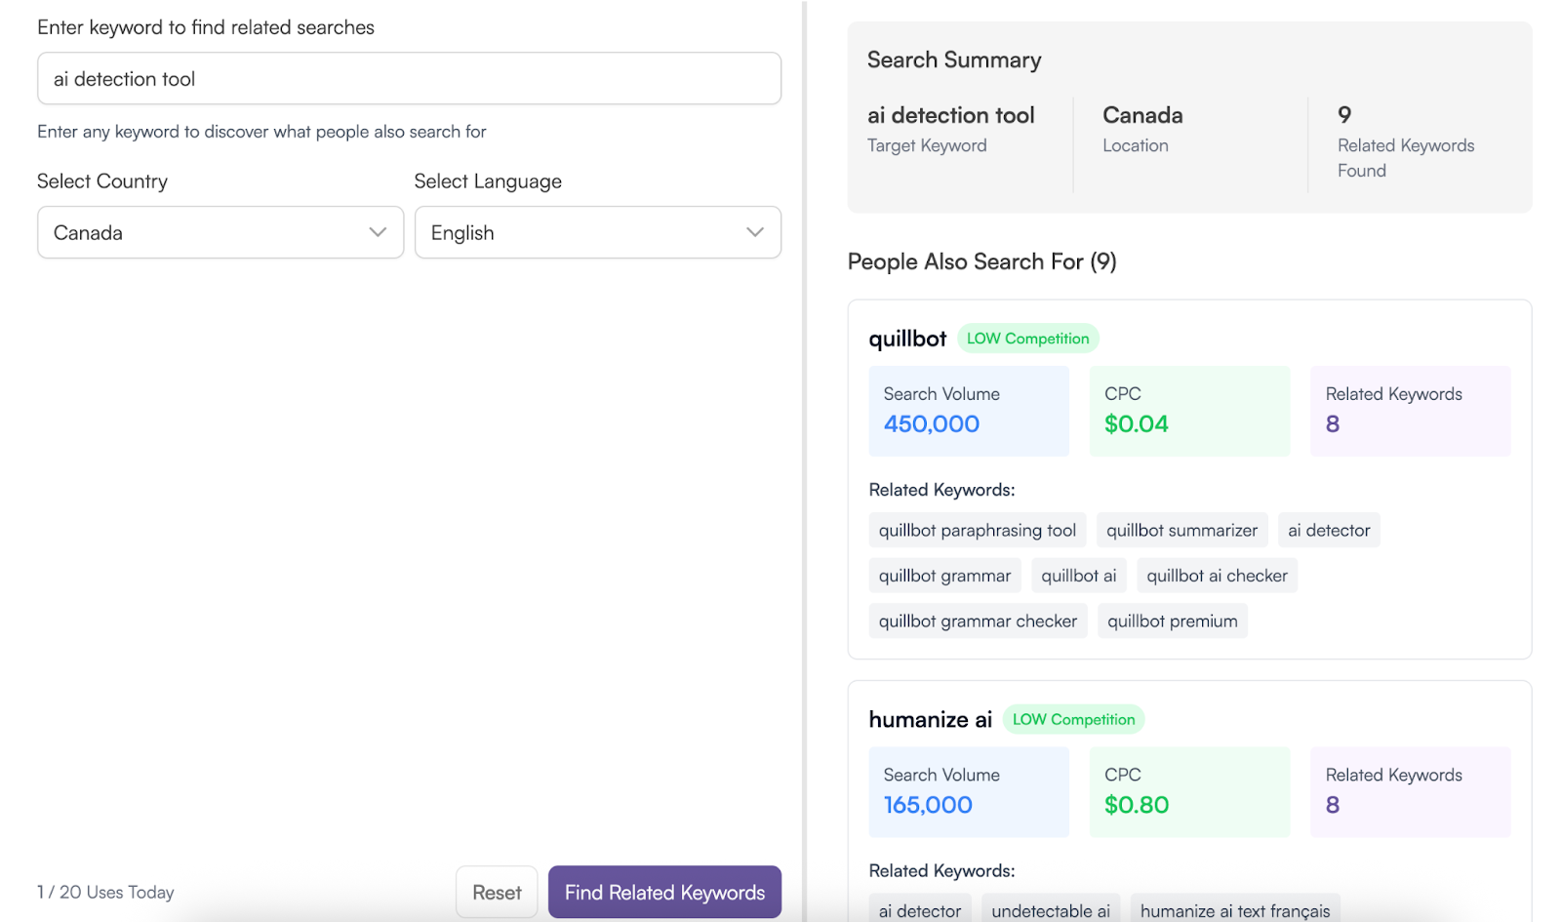This screenshot has width=1561, height=922.
Task: Click quillbot summarizer tag
Action: (1181, 530)
